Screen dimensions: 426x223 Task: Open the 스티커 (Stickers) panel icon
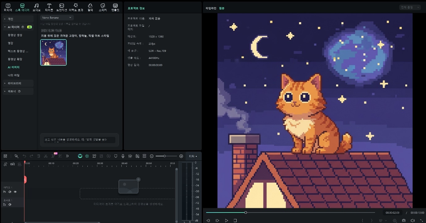[x=103, y=6]
